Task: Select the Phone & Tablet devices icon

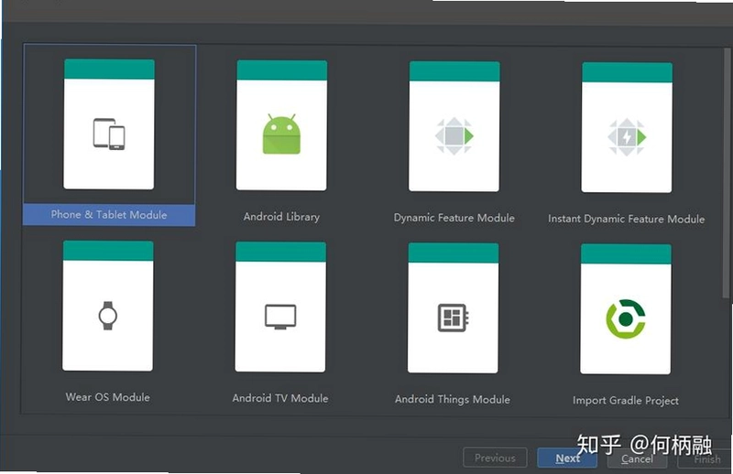Action: (109, 134)
